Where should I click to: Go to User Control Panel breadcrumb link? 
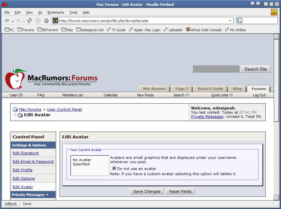[x=64, y=109]
